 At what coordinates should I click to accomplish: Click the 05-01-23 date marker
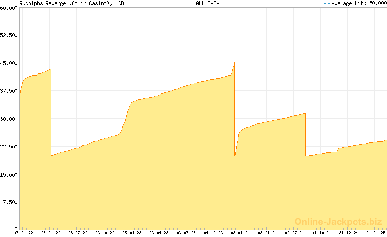(x=132, y=233)
